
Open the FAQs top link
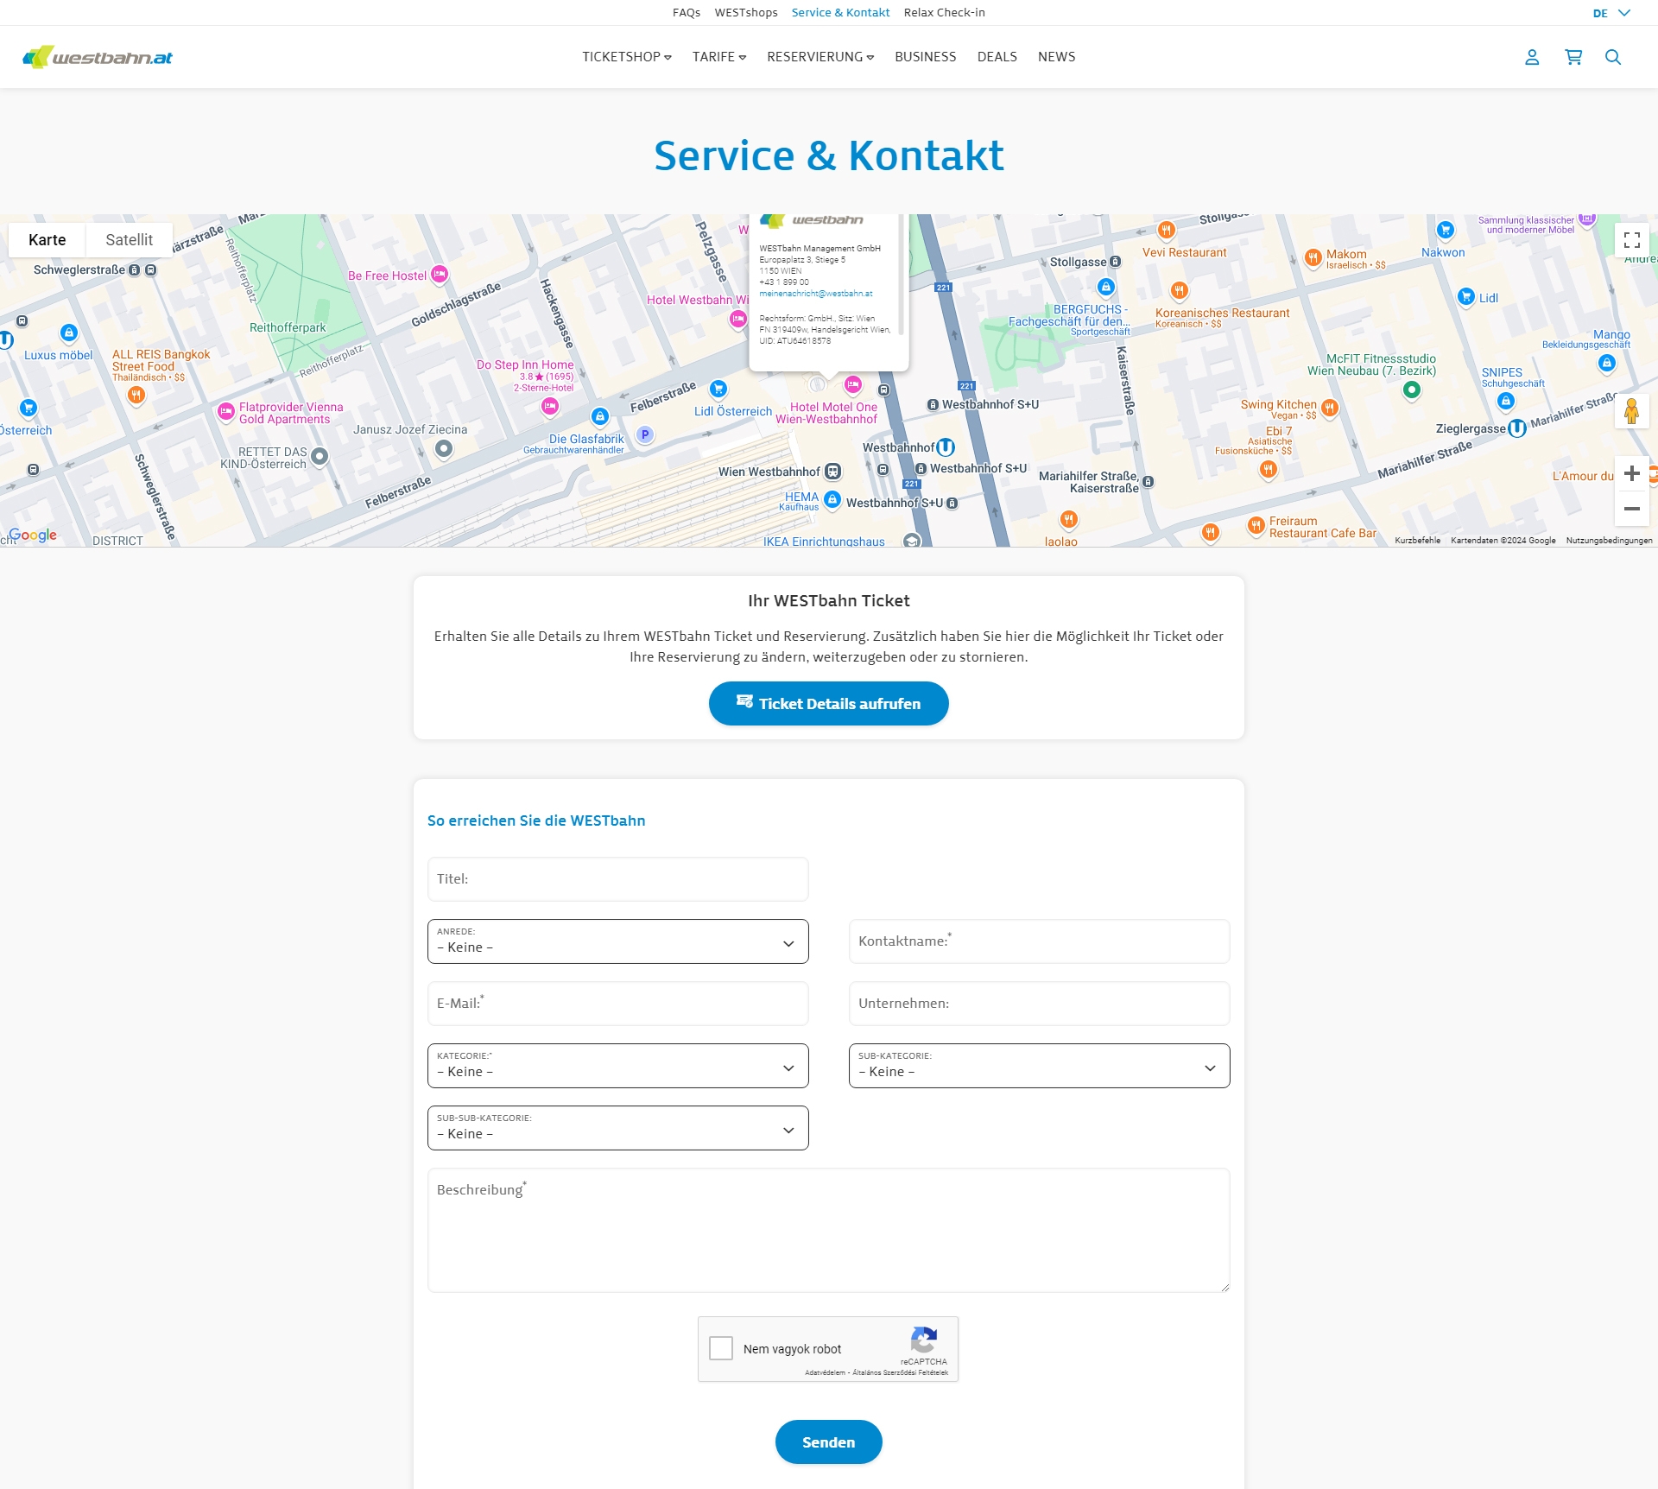click(x=687, y=13)
